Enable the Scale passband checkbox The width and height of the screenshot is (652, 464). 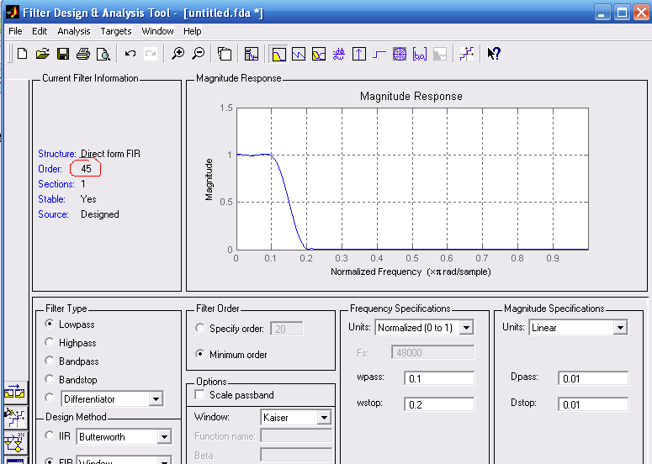click(199, 395)
